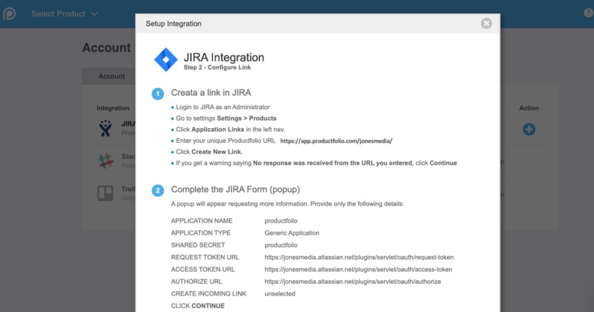Click the Trello integration icon in list
The image size is (594, 312).
click(x=106, y=193)
